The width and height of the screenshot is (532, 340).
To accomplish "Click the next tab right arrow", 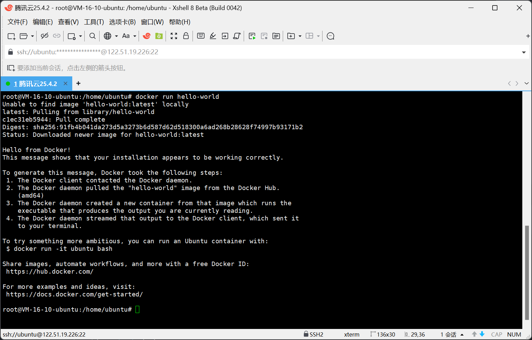I will [x=517, y=83].
